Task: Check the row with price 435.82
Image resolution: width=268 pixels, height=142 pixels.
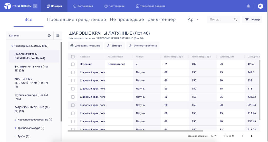Action: point(73,97)
